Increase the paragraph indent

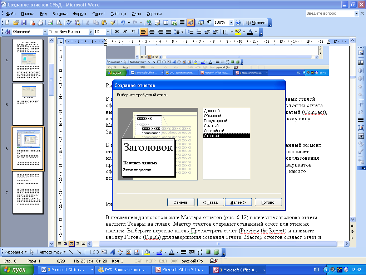pos(216,32)
